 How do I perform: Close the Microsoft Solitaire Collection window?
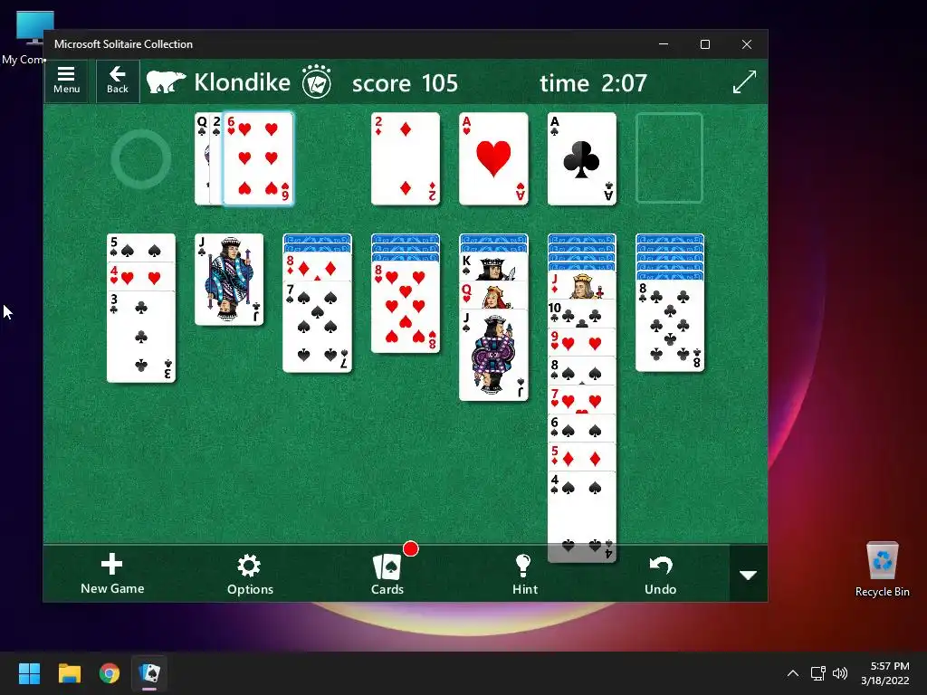click(x=747, y=44)
